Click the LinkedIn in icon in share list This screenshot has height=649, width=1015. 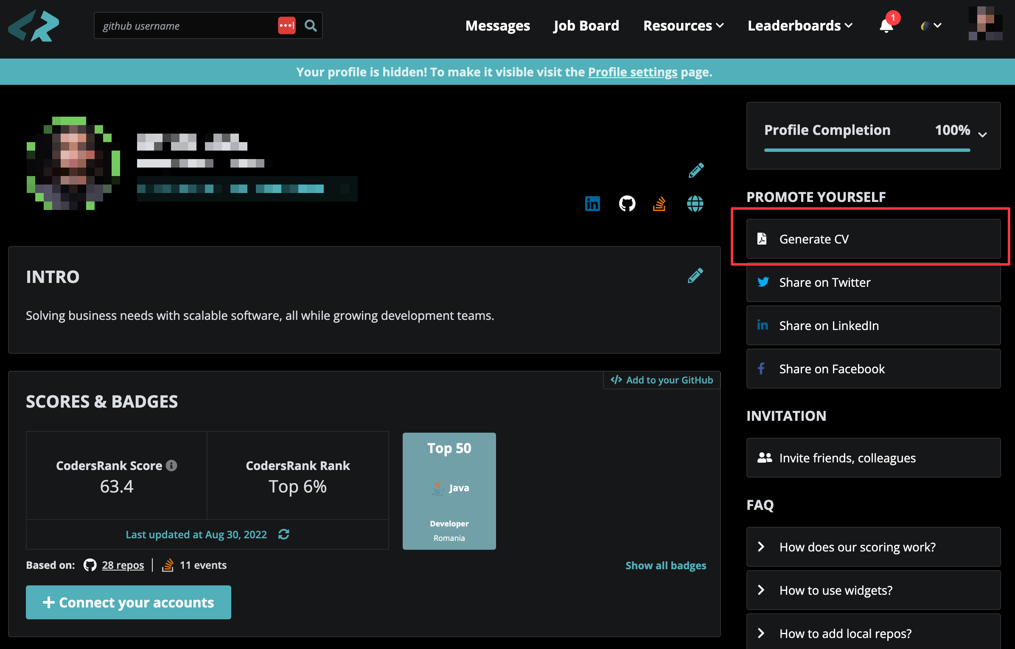[763, 325]
